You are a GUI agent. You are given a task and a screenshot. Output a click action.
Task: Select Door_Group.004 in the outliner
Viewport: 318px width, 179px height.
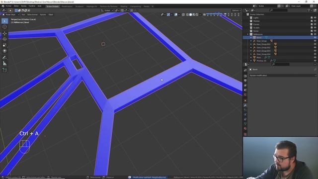tap(263, 54)
